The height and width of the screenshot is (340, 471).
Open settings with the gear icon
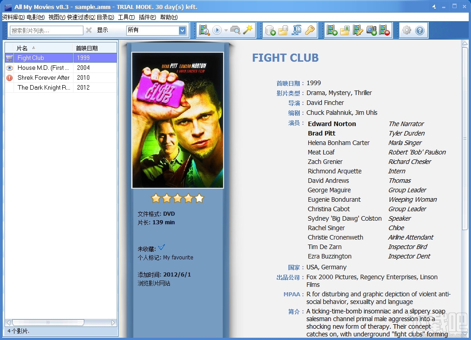(407, 30)
